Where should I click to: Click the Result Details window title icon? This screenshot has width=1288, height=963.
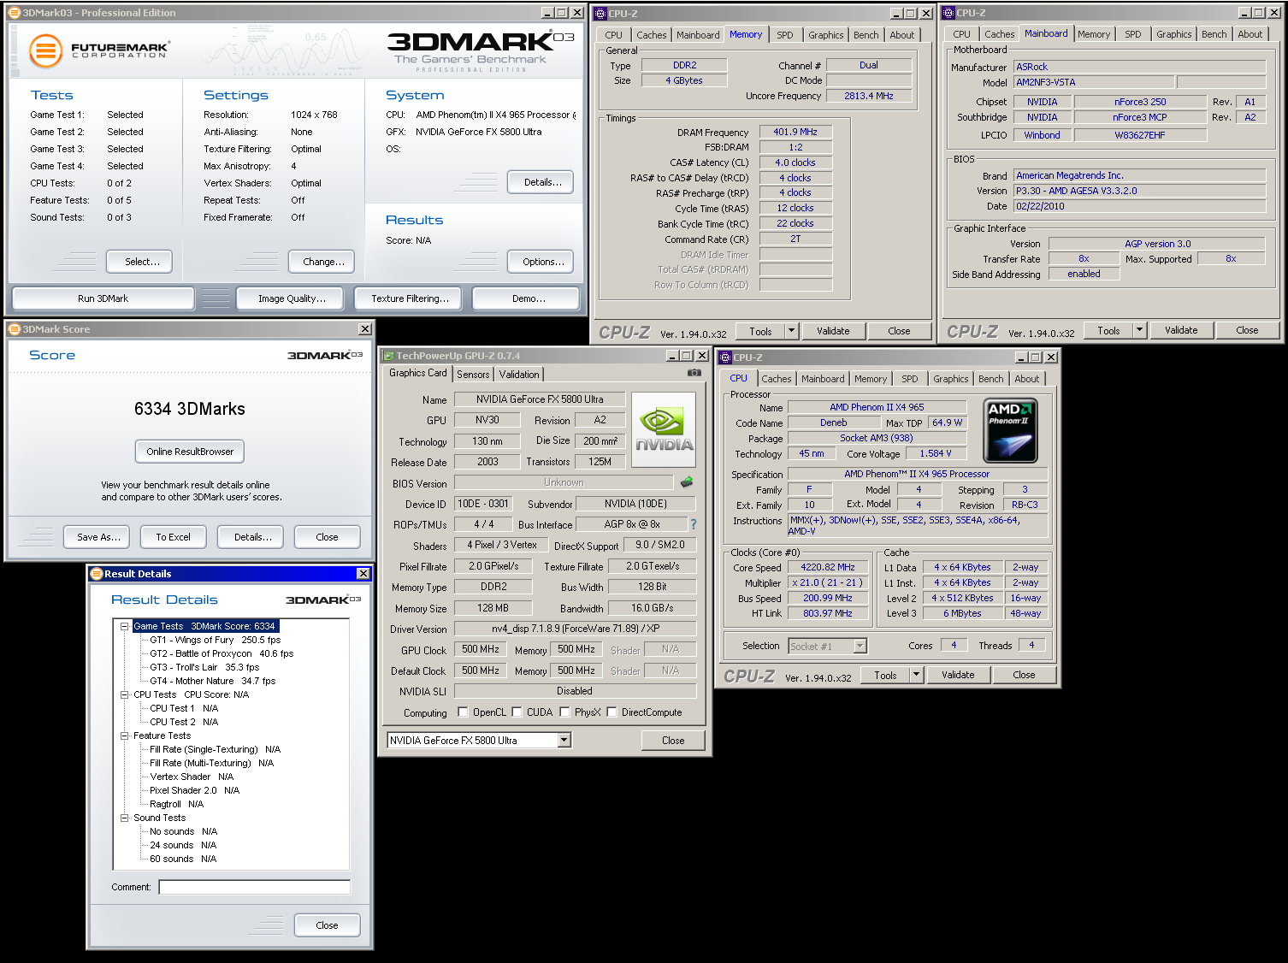pos(97,574)
